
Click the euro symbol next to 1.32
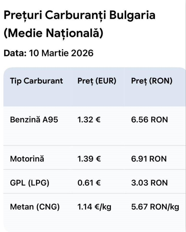click(x=98, y=120)
